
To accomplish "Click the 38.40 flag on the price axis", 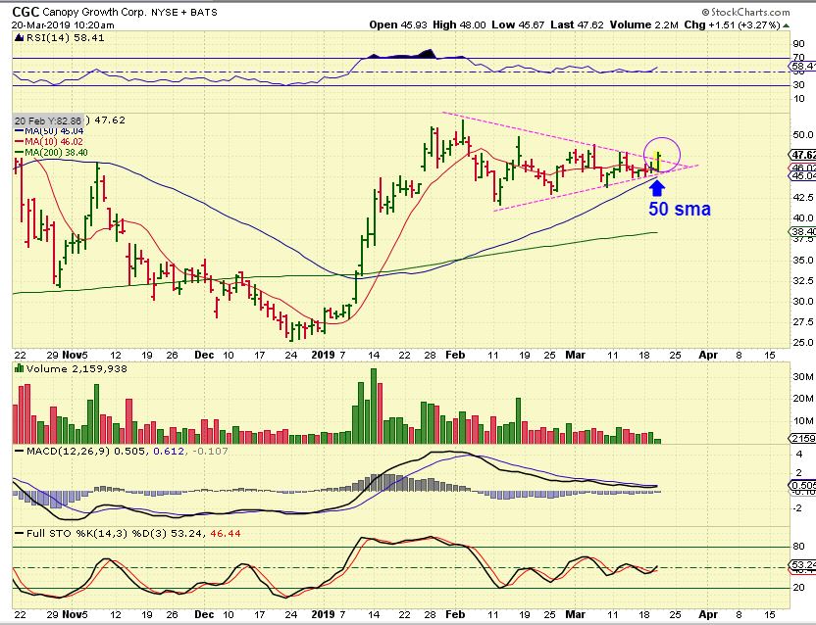I will (803, 231).
